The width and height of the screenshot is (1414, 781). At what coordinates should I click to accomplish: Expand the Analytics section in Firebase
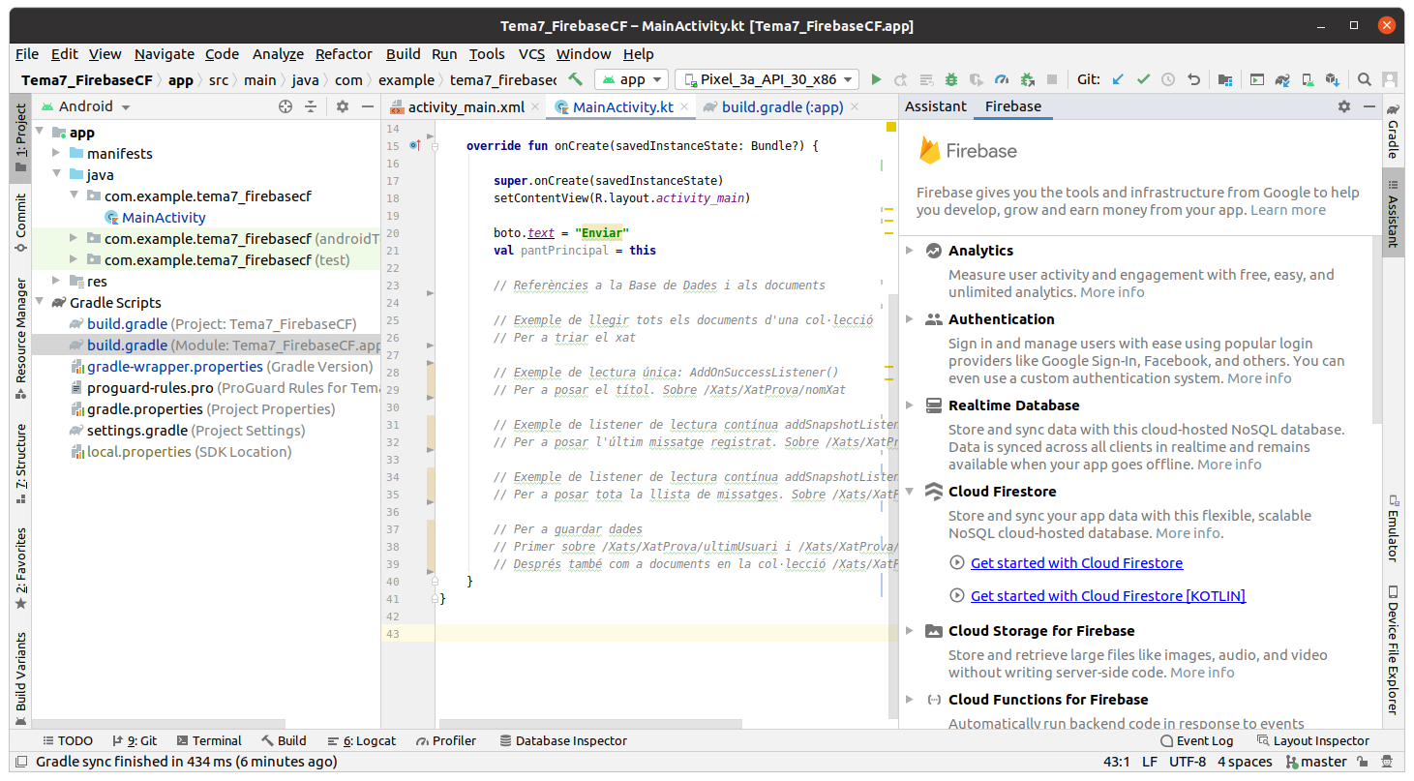909,251
